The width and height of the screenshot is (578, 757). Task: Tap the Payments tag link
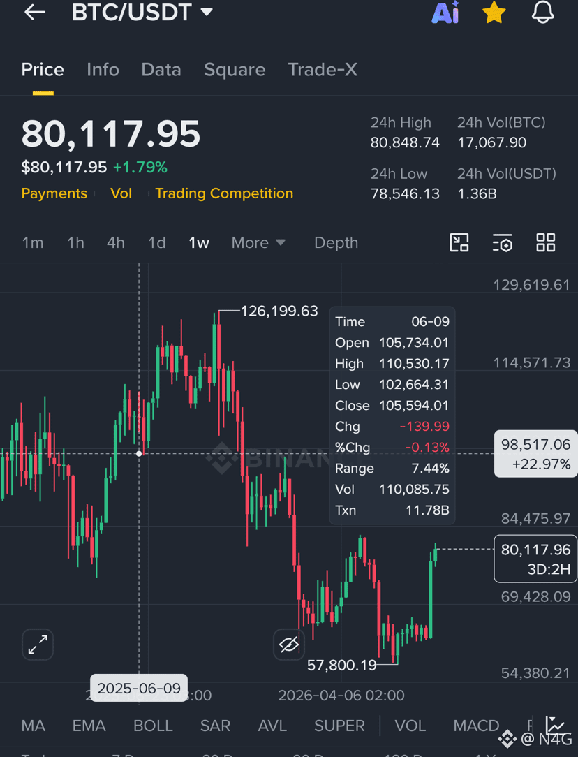pos(54,193)
